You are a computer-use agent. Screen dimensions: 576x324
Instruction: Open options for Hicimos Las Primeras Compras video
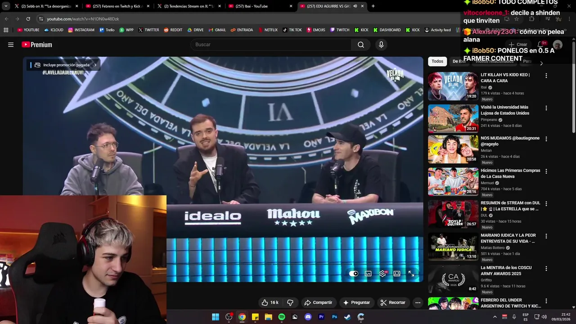pyautogui.click(x=546, y=171)
